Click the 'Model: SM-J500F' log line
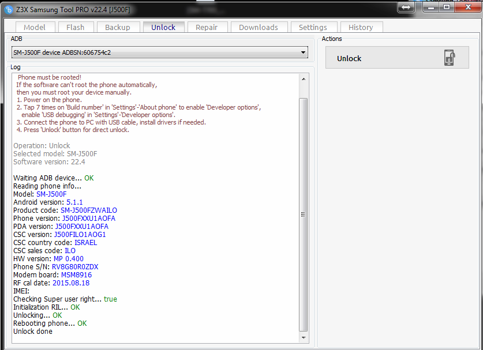Viewport: 483px width, 350px height. coord(40,194)
